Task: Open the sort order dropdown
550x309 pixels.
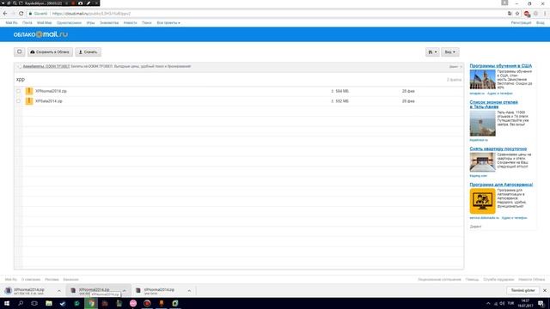Action: [x=432, y=51]
